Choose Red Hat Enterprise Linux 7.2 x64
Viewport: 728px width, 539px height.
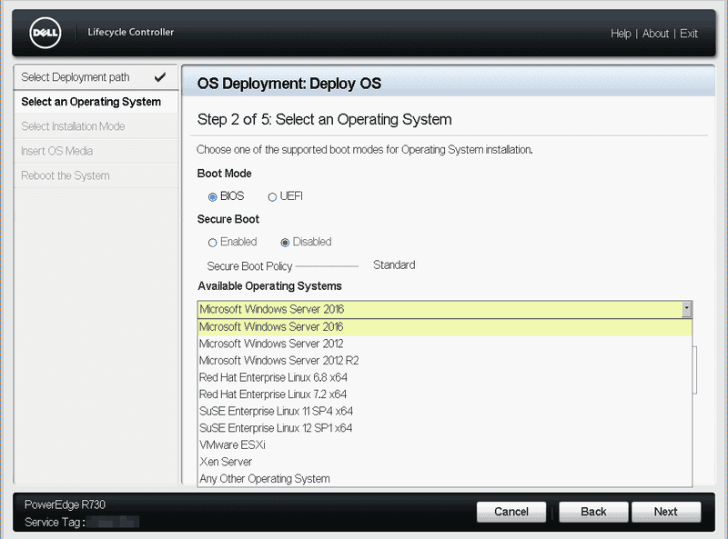point(272,394)
